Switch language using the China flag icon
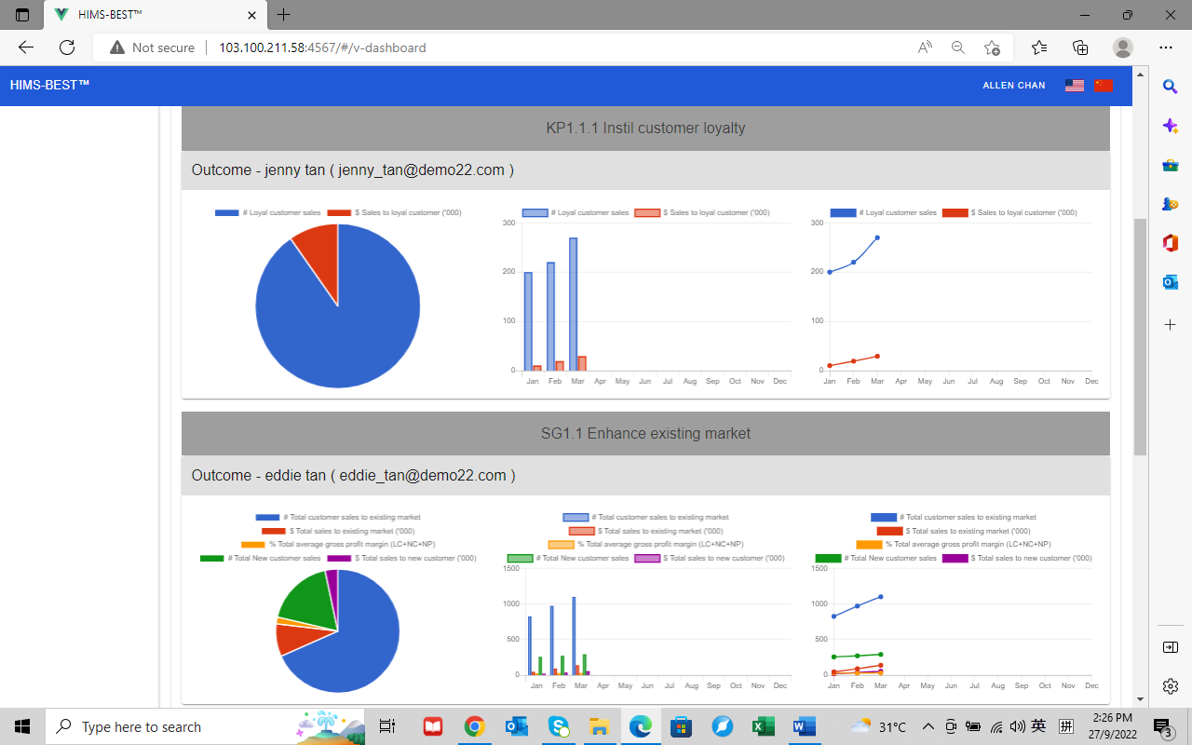Viewport: 1192px width, 745px height. pyautogui.click(x=1104, y=86)
